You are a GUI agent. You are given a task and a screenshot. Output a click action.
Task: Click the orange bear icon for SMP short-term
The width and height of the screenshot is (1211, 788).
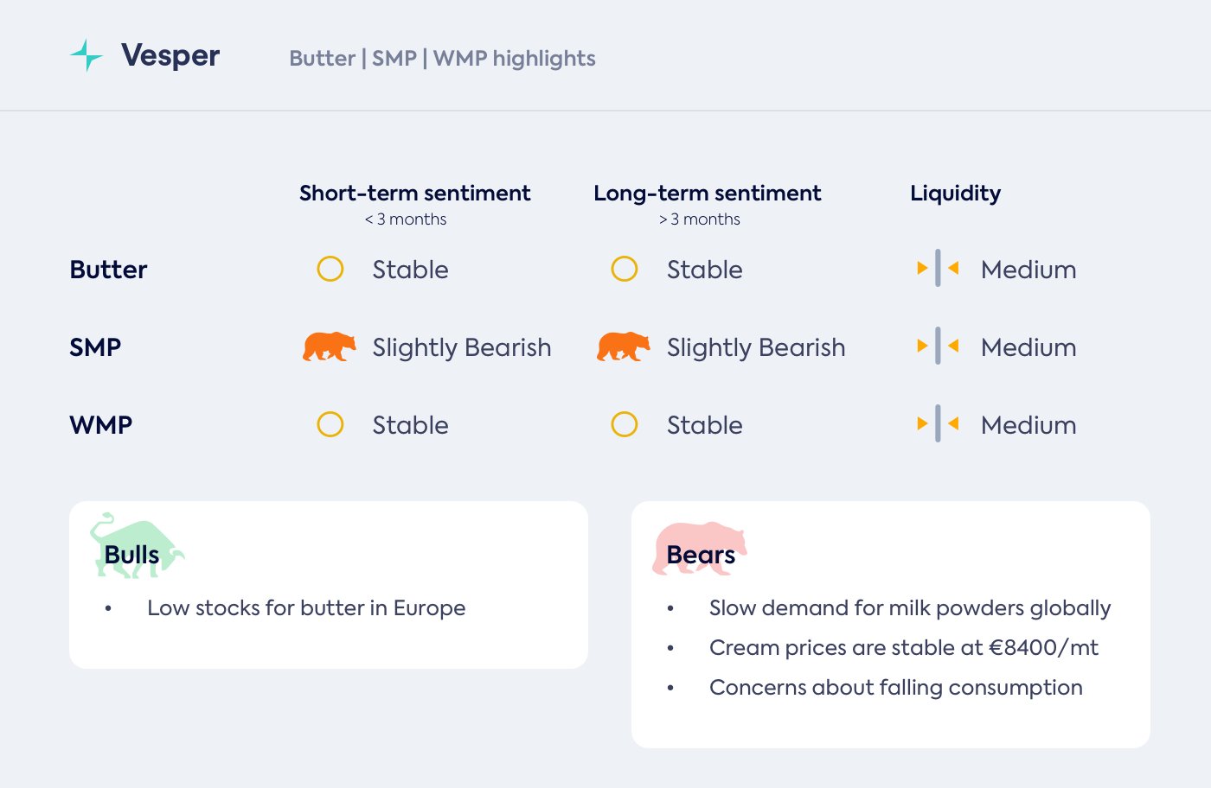pos(329,346)
